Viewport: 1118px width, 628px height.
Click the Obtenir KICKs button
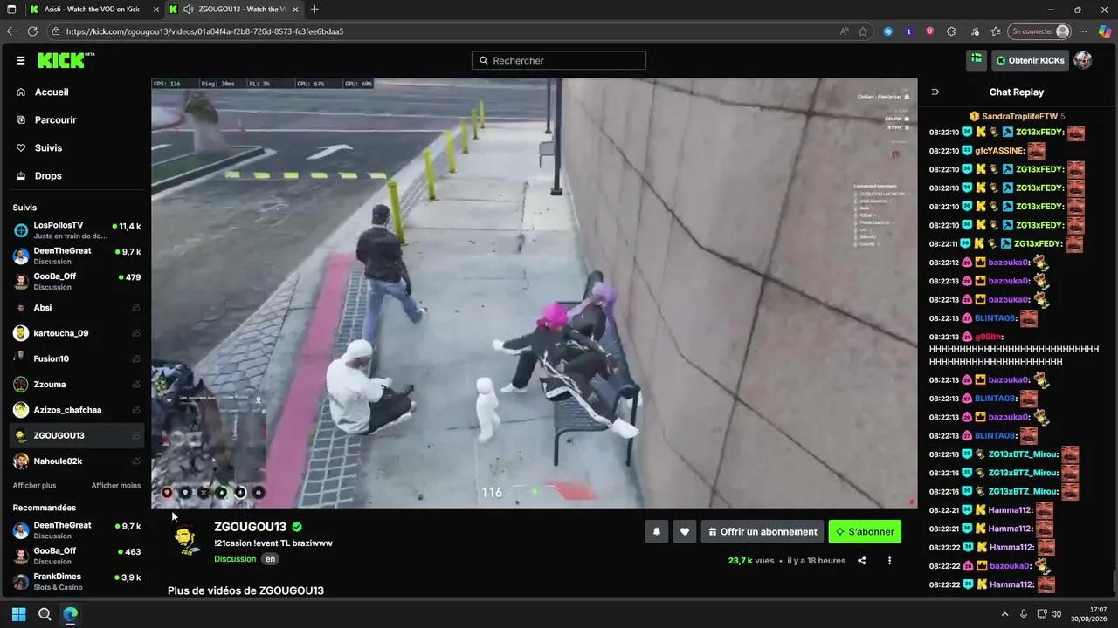(x=1030, y=60)
